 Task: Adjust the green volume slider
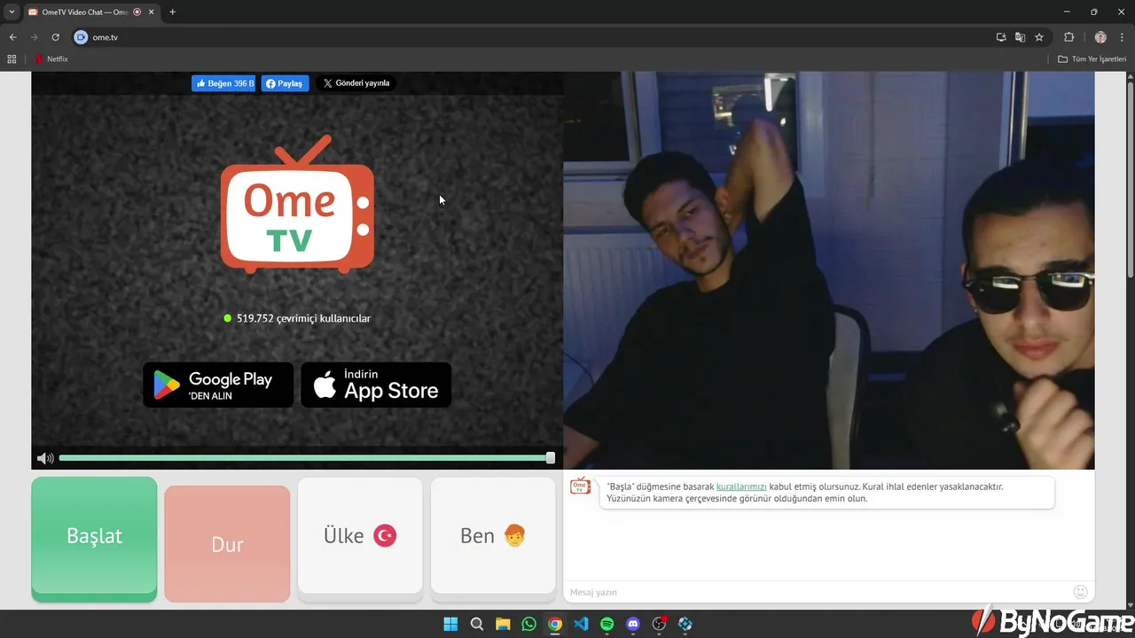pos(306,458)
